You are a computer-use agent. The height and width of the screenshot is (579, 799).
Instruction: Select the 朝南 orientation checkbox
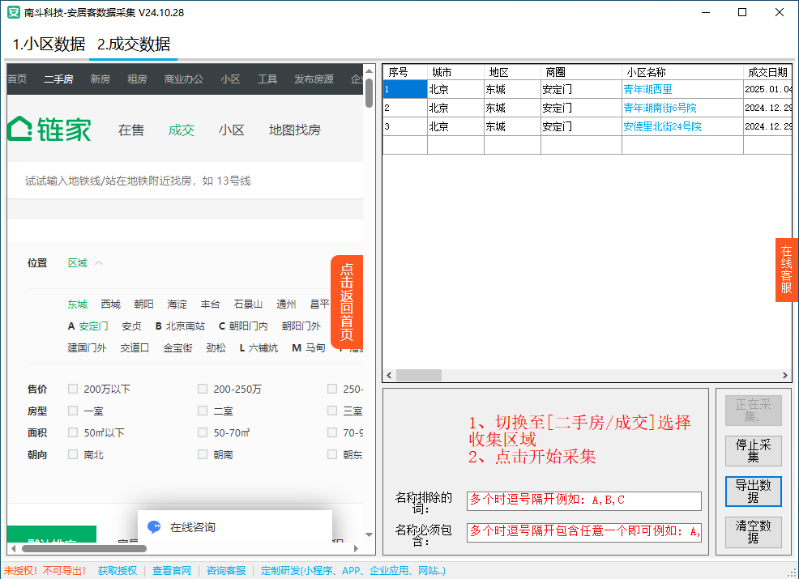[203, 454]
